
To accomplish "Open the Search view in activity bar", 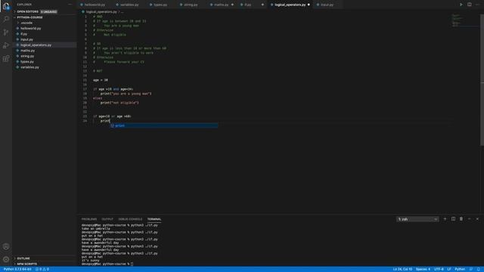I will tap(6, 19).
